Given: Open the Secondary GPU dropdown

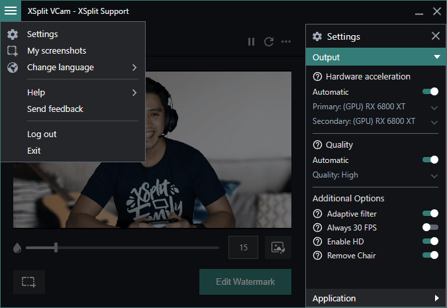Looking at the screenshot, I should pos(375,121).
